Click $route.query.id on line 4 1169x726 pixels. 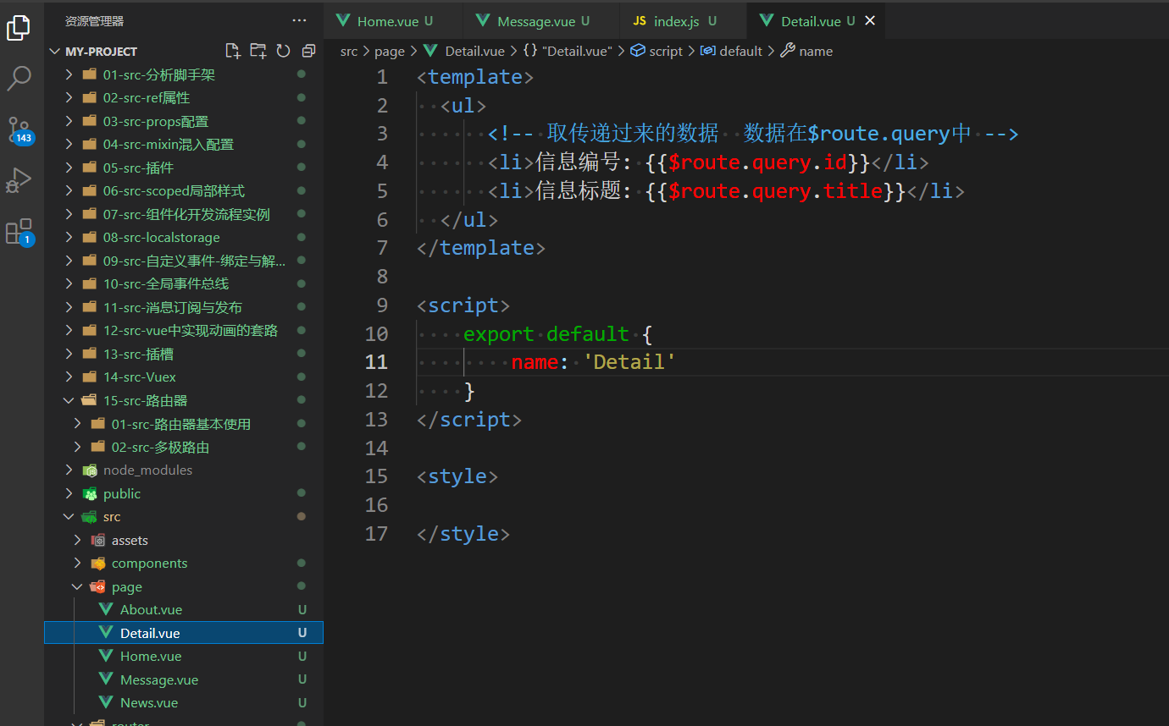757,162
